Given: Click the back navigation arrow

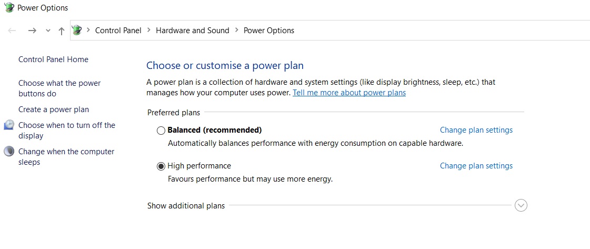Looking at the screenshot, I should click(12, 31).
